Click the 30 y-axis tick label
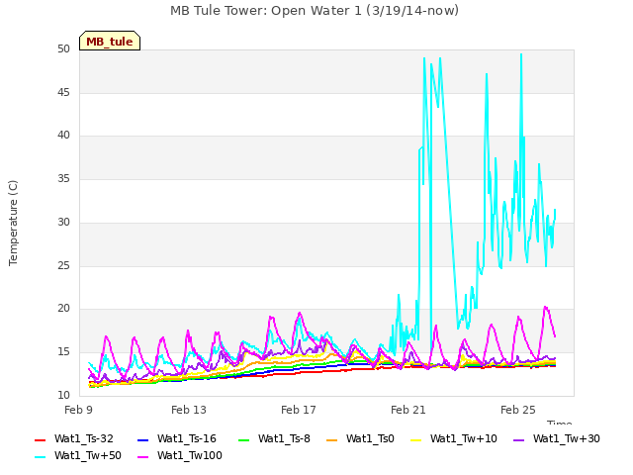 (63, 222)
